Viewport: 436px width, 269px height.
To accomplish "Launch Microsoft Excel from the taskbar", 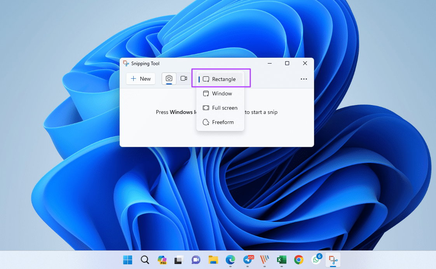I will pyautogui.click(x=281, y=260).
